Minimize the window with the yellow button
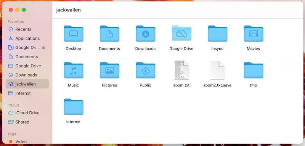This screenshot has width=305, height=146. click(17, 10)
